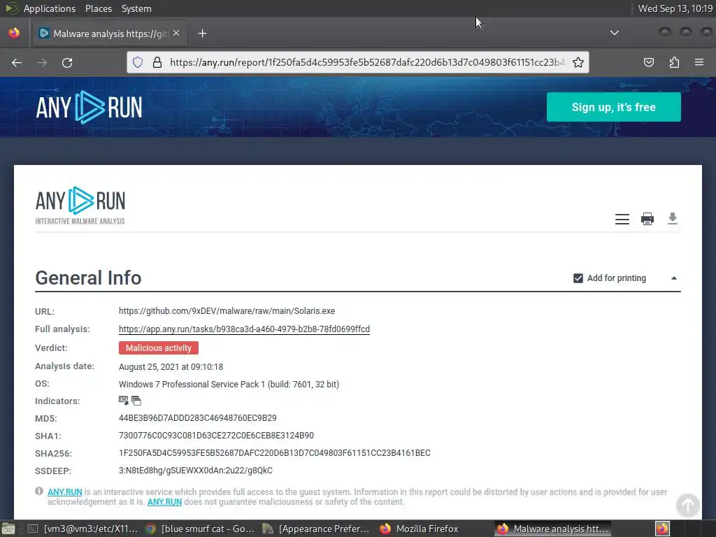Select the Malware analysis browser tab
716x537 pixels.
[109, 34]
